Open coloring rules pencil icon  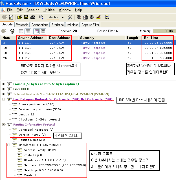click(98, 17)
